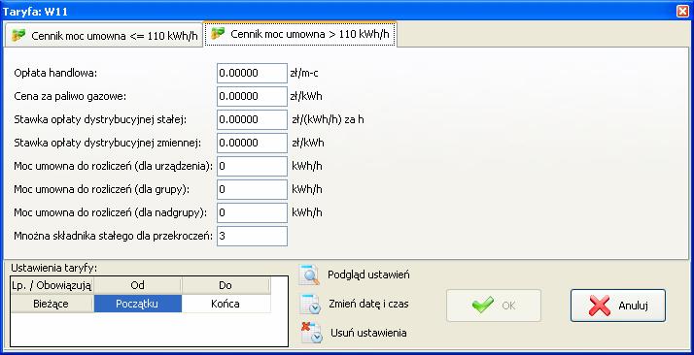Click the Od column header
Viewport: 694px width, 355px height.
tap(138, 286)
